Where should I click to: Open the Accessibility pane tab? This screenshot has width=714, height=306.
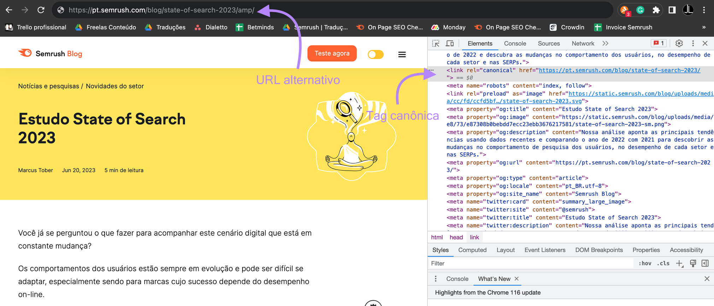click(x=686, y=250)
